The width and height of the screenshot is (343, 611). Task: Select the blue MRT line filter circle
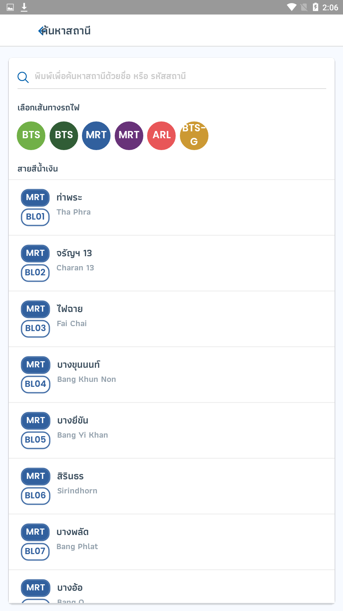tap(96, 136)
